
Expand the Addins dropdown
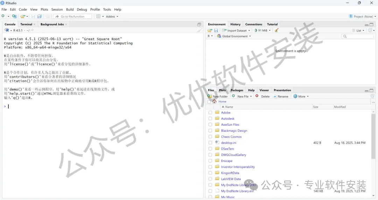[x=112, y=16]
